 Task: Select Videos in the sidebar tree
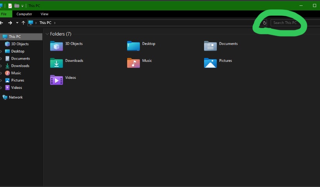tap(17, 87)
